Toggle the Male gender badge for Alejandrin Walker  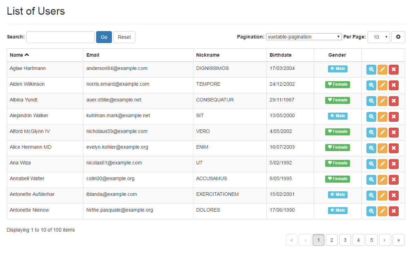point(337,116)
